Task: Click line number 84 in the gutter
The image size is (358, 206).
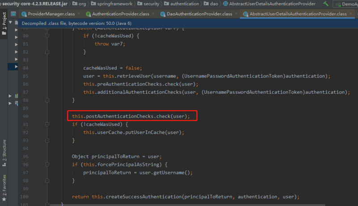Action: click(26, 68)
